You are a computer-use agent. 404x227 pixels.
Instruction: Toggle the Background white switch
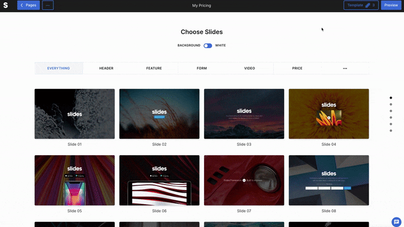click(x=208, y=46)
